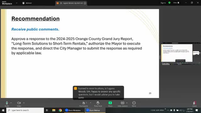Start video with the camera button
This screenshot has width=201, height=113.
(x=19, y=104)
